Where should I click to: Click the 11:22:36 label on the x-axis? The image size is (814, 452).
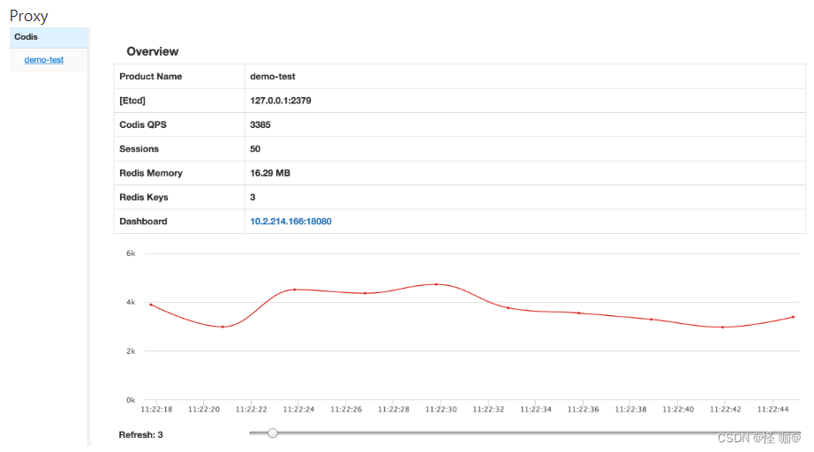(584, 410)
